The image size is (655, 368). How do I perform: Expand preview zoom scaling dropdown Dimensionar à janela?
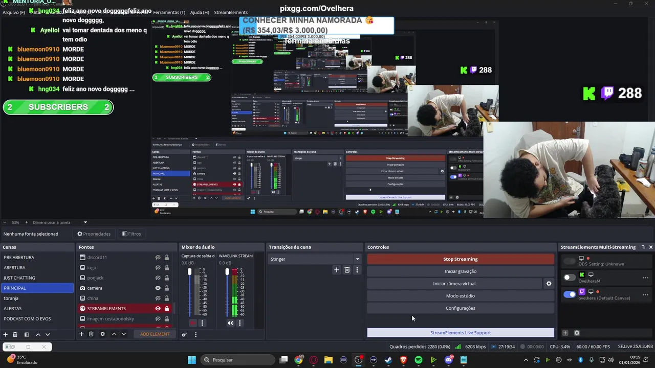coord(85,222)
